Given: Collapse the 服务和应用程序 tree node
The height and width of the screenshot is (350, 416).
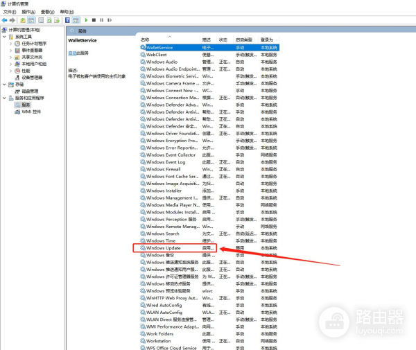Looking at the screenshot, I should point(3,98).
